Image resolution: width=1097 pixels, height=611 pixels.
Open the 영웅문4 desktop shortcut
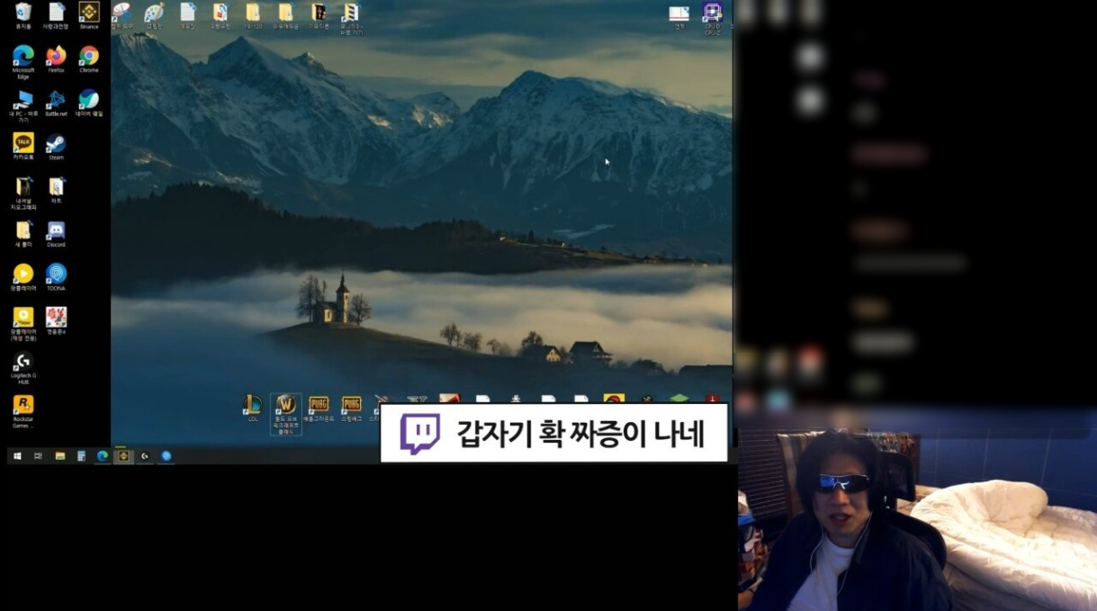56,319
